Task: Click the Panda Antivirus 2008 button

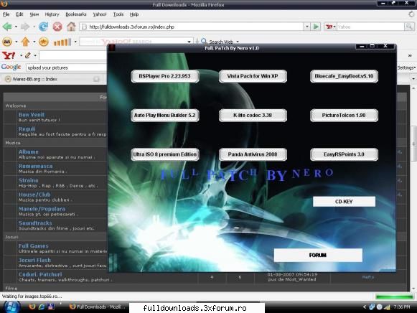Action: pos(253,154)
